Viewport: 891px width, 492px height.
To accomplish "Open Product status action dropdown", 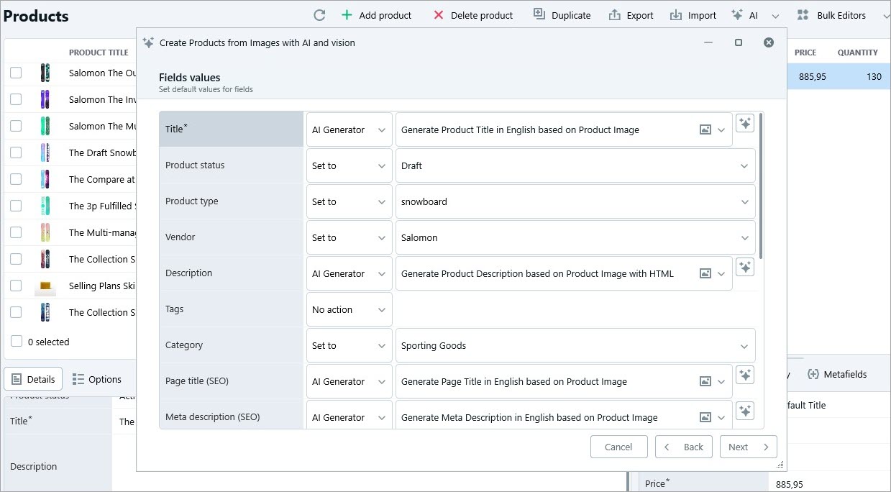I will tap(349, 166).
